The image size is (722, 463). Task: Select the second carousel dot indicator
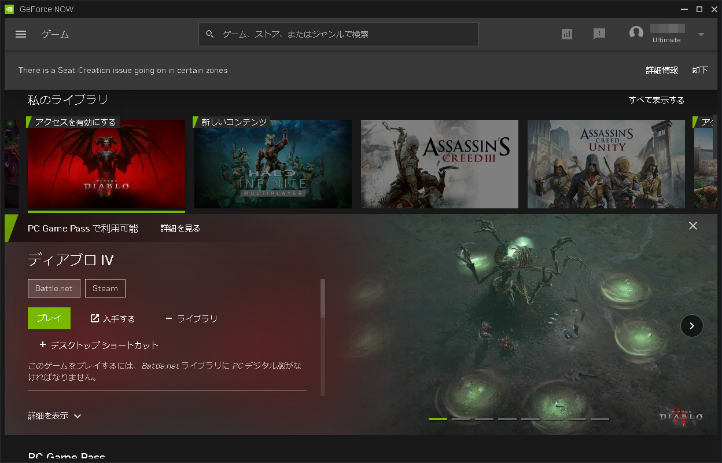coord(461,418)
